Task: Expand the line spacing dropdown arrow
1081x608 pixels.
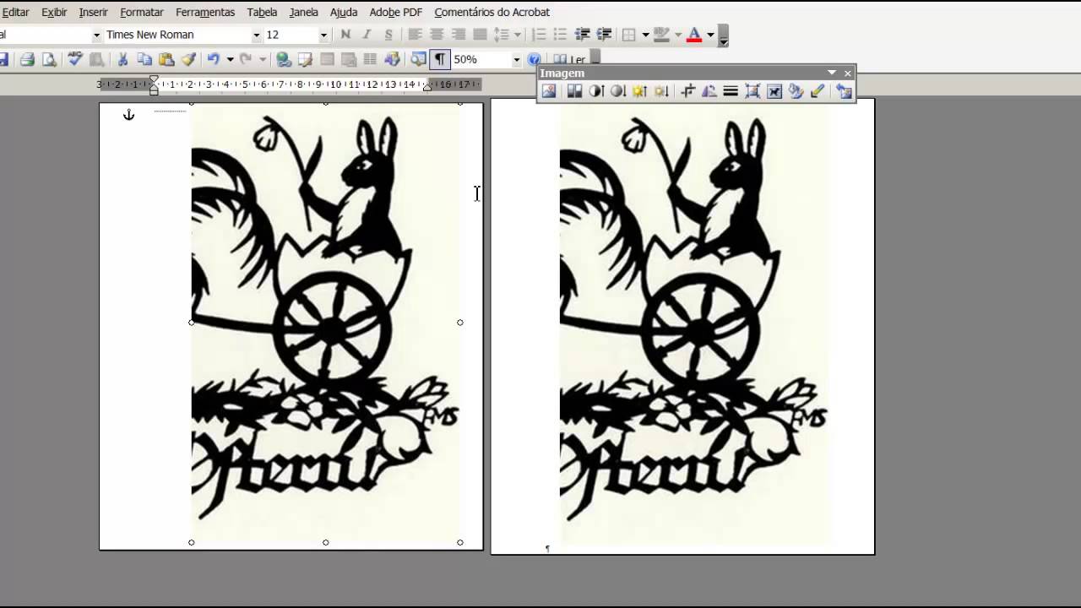Action: pos(517,35)
